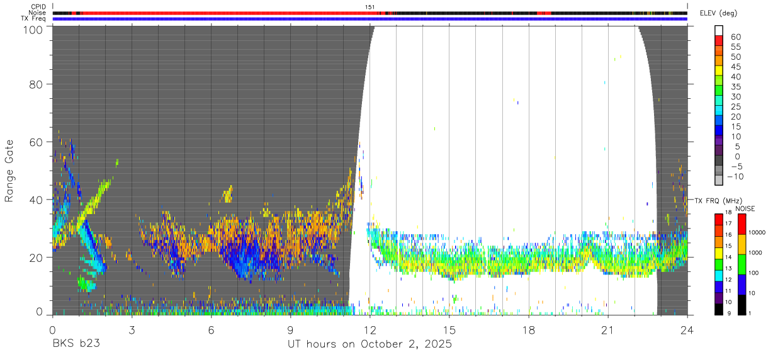This screenshot has height=357, width=773.
Task: Select the white ELEV swatch above 60
Action: (719, 31)
